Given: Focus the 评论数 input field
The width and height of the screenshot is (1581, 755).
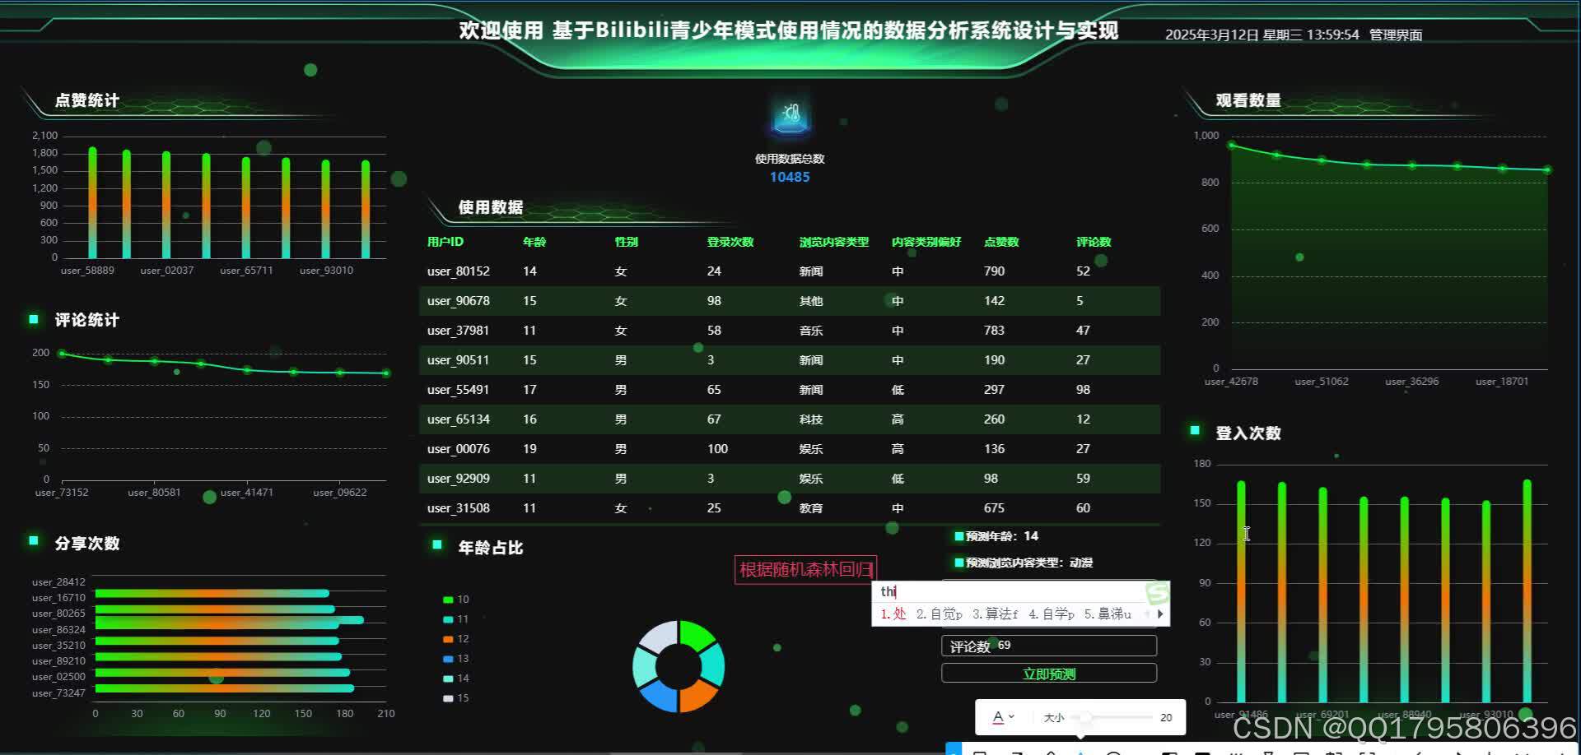Looking at the screenshot, I should [x=1049, y=646].
